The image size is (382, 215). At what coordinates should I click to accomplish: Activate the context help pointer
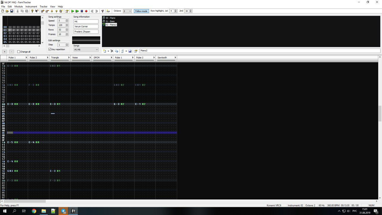point(37,11)
